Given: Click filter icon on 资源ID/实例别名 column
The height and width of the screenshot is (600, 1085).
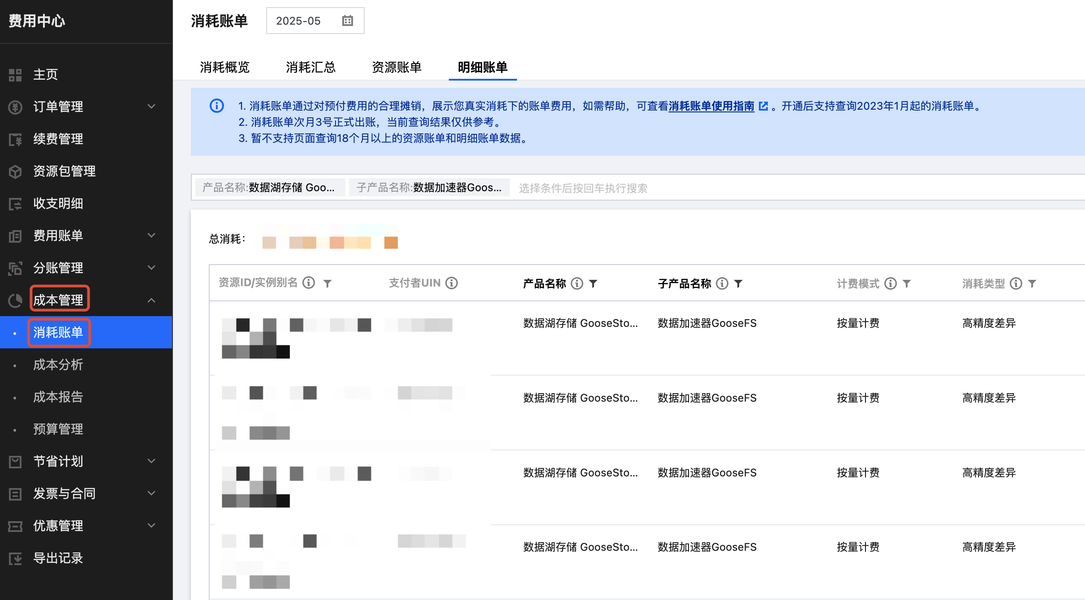Looking at the screenshot, I should tap(327, 283).
